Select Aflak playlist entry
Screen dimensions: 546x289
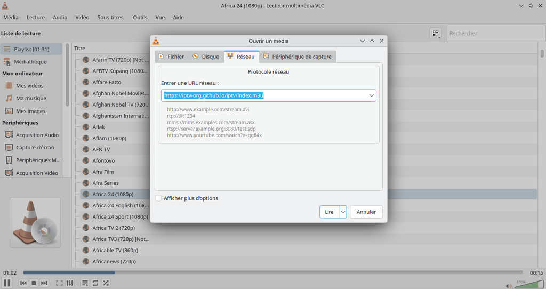coord(98,127)
